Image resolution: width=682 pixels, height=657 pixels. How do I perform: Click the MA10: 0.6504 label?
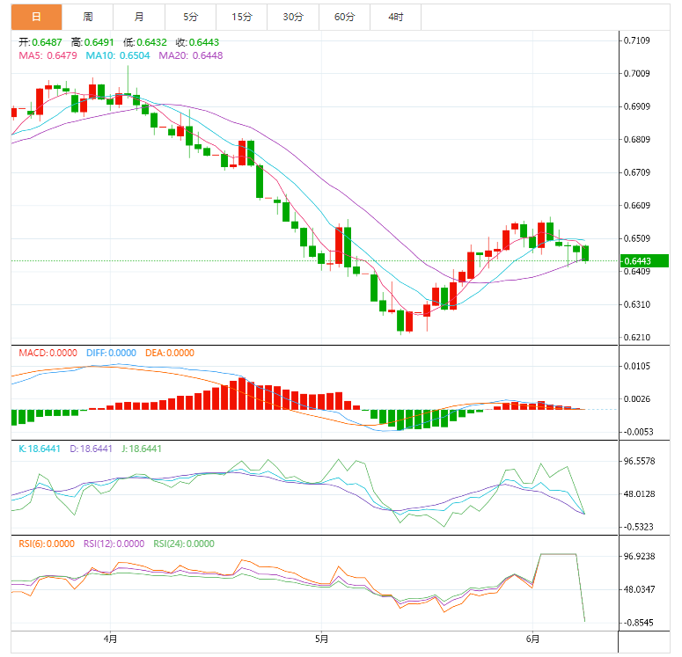(118, 55)
